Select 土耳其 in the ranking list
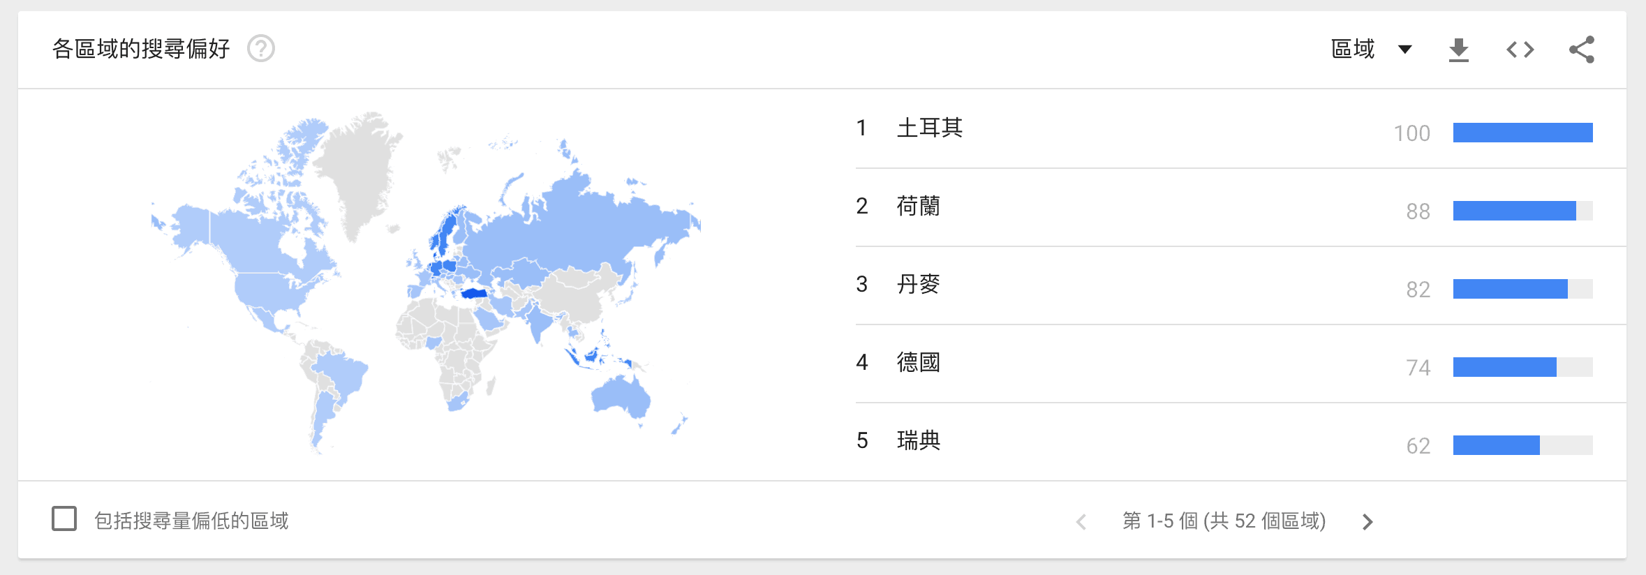This screenshot has height=575, width=1646. tap(930, 128)
